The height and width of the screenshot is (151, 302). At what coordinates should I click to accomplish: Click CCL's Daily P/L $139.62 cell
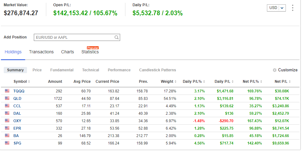(x=227, y=106)
